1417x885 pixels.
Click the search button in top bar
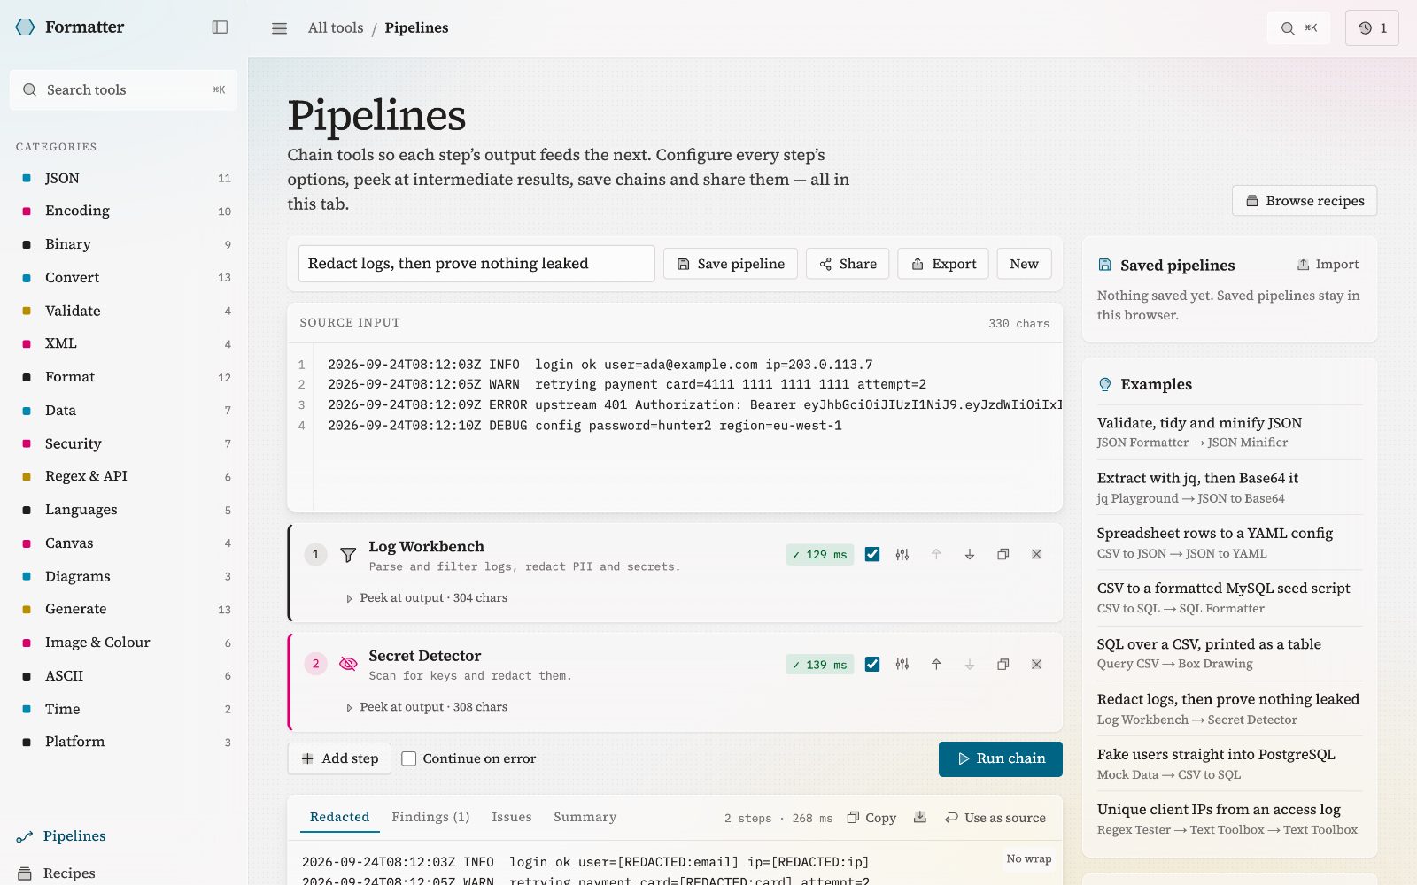(x=1298, y=28)
